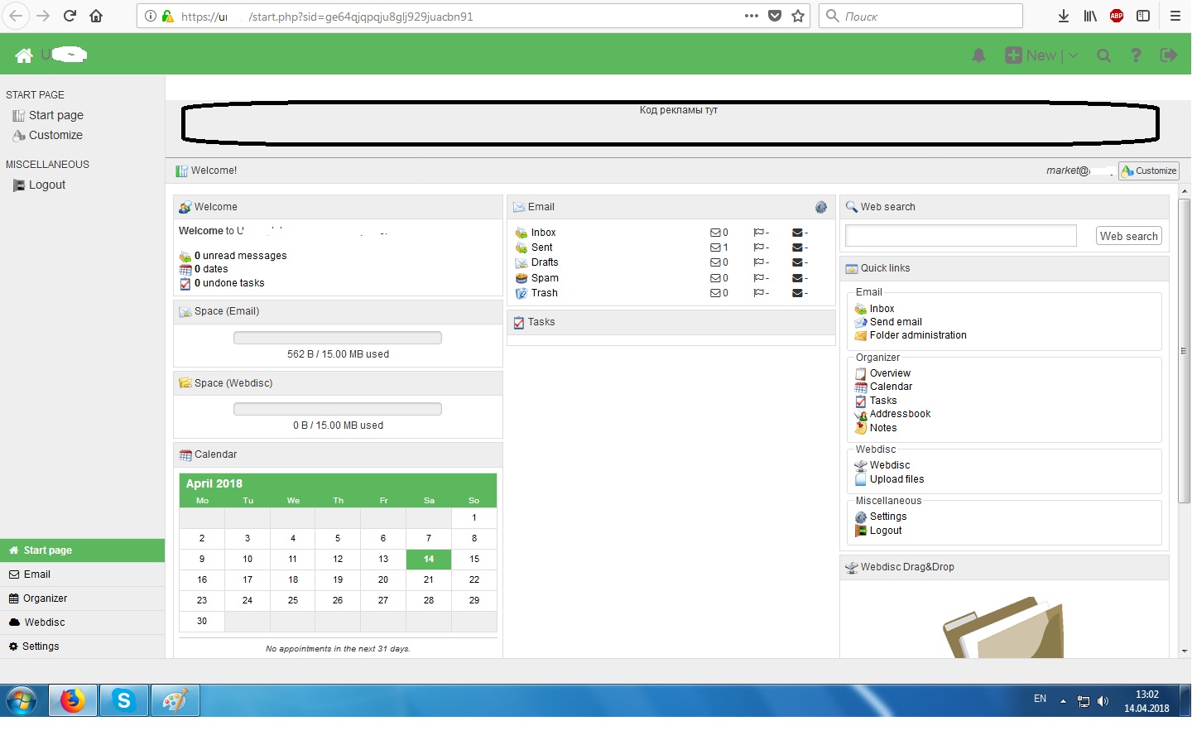Click the Adblock Plus extension icon

pyautogui.click(x=1117, y=16)
